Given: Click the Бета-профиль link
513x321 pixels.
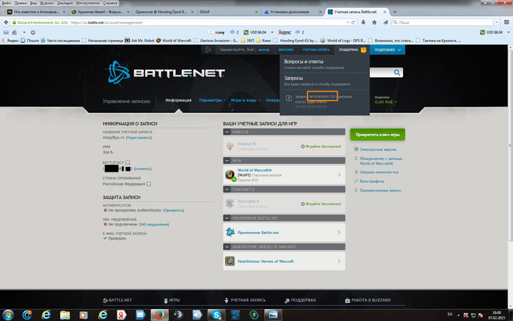Looking at the screenshot, I should [372, 181].
